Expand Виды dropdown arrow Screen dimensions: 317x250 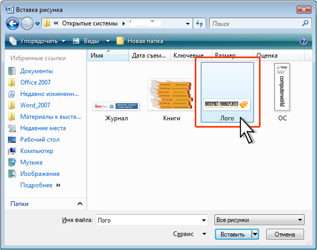(108, 41)
